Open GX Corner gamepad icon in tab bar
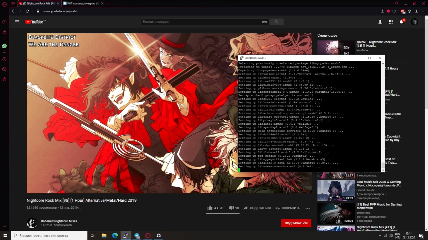Screen dimensions: 428x240 click(13, 3)
